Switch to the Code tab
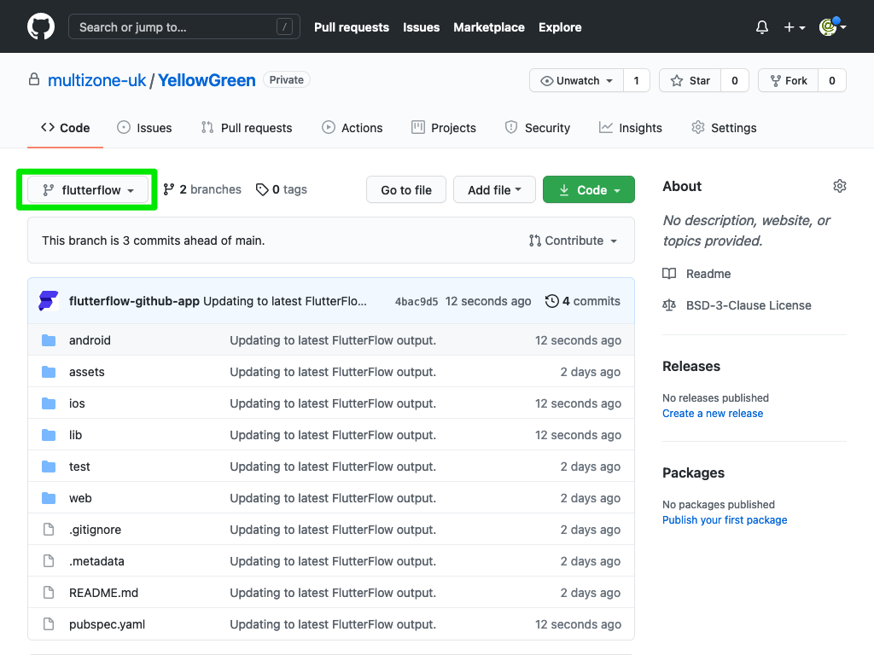874x655 pixels. (65, 128)
